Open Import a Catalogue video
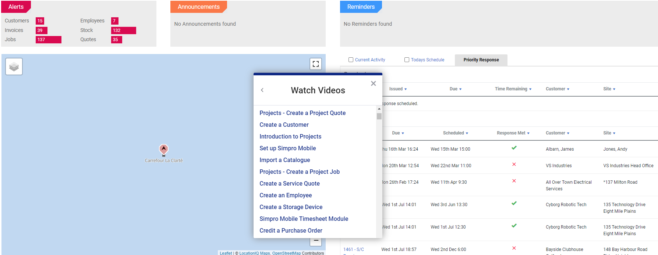 tap(285, 160)
